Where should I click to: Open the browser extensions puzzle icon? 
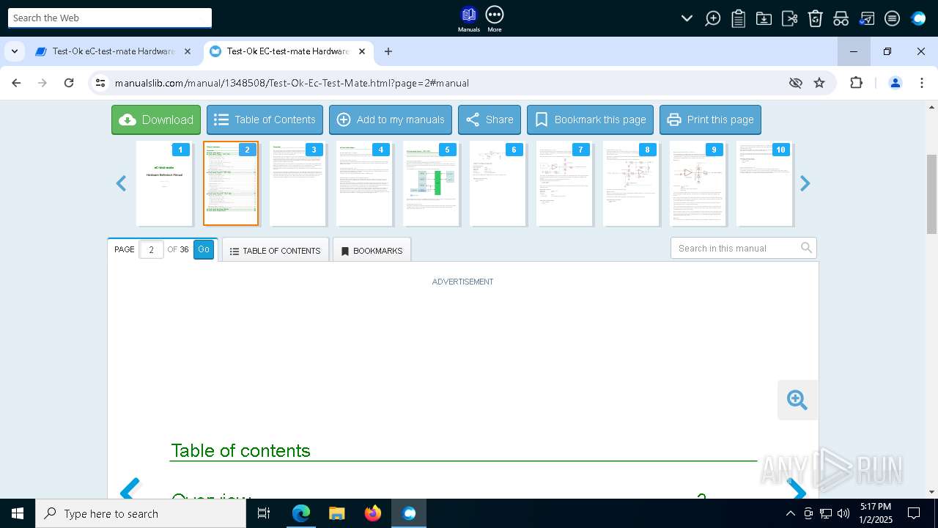856,83
